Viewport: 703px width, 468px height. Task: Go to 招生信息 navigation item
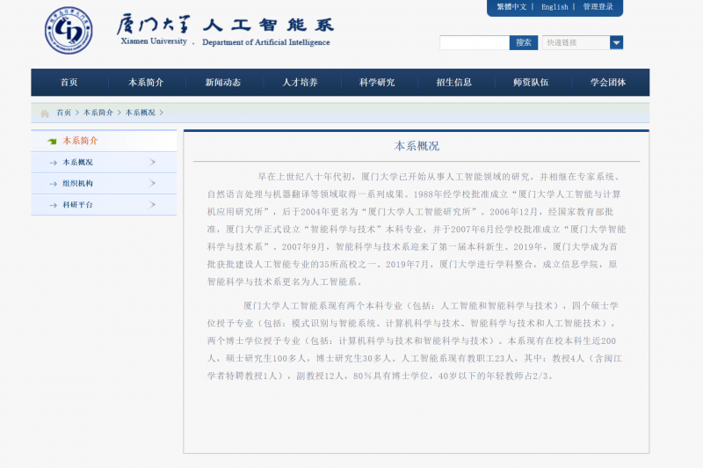point(454,83)
